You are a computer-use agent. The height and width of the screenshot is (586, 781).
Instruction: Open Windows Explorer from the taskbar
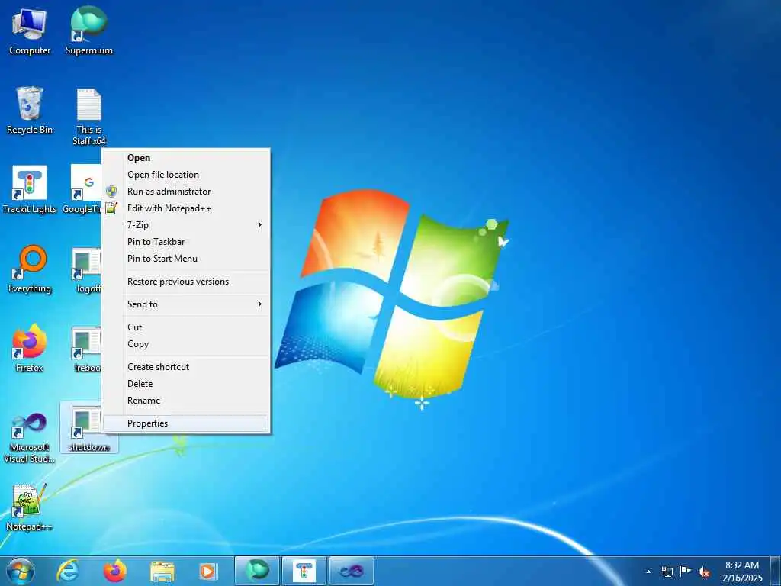tap(162, 571)
